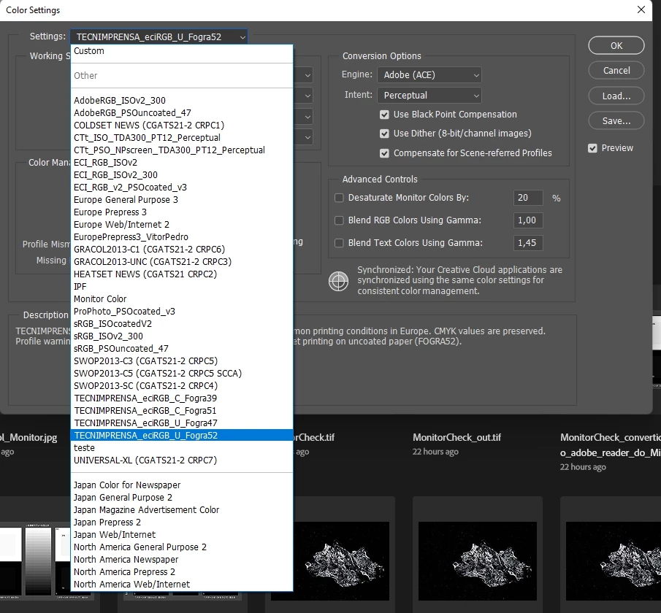
Task: Select ECI_RGB_v2_PSOcoated_v3 preset
Action: pyautogui.click(x=182, y=188)
